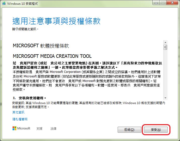Close the Windows 10 安裝程式 window
The image size is (180, 141).
[172, 3]
